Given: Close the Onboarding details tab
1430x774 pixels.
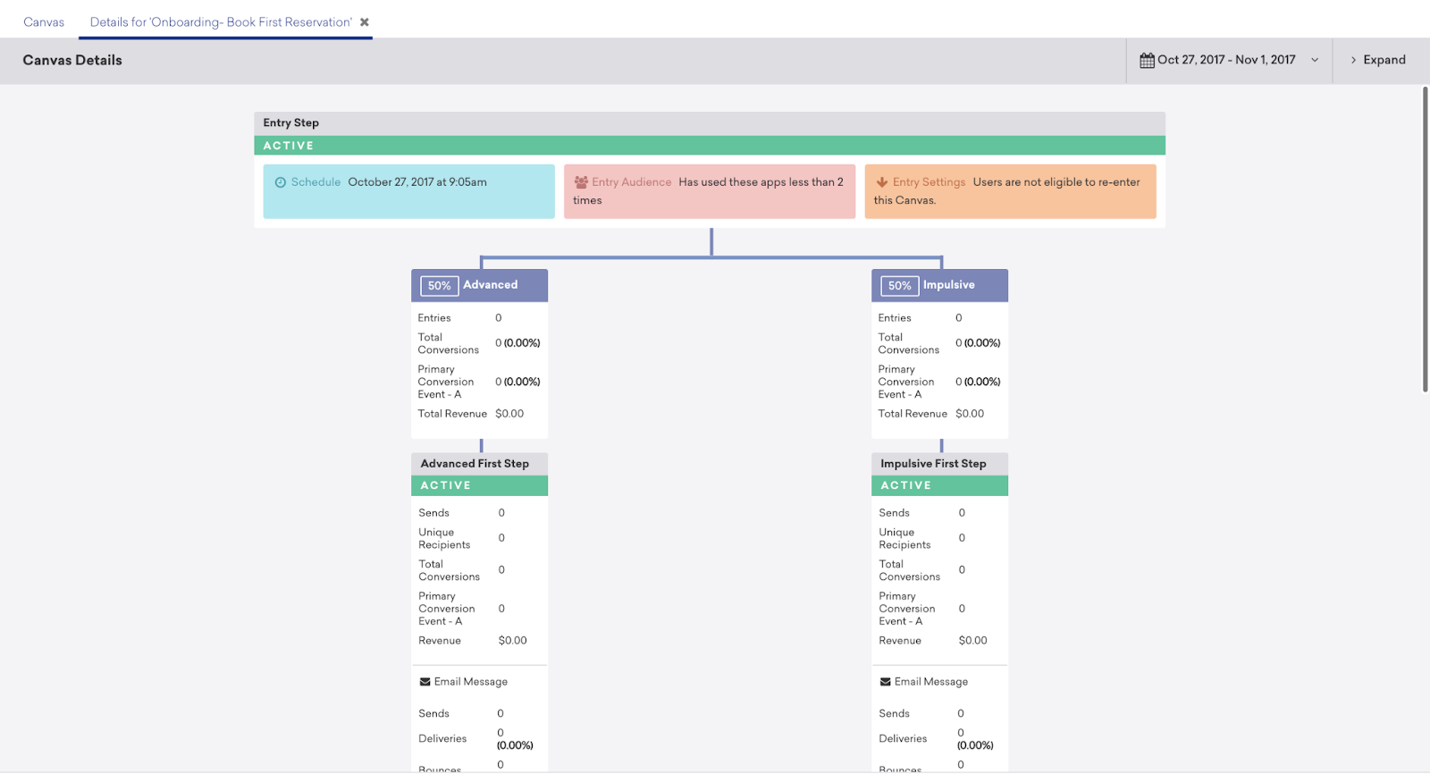Looking at the screenshot, I should click(365, 22).
